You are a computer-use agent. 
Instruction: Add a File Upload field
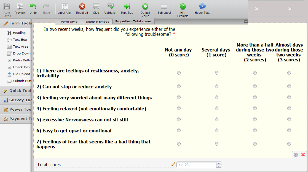click(19, 74)
